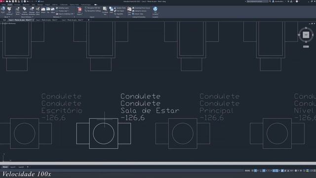Click the Combine Text icon
Viewport: 316px width, 178px height.
coord(105,11)
